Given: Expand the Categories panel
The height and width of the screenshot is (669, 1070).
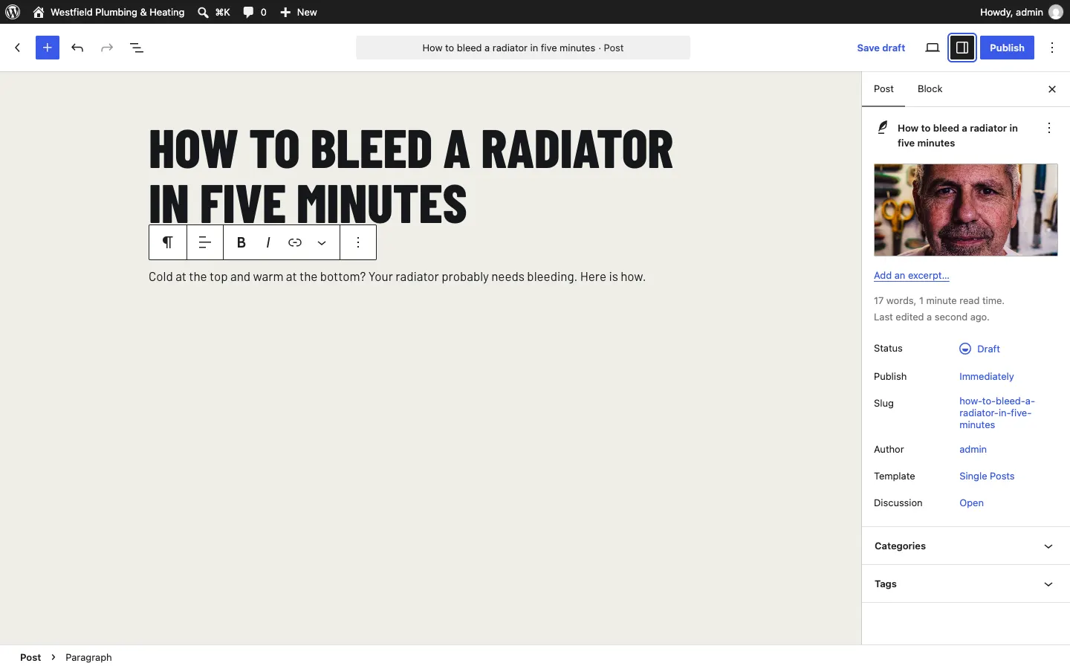Looking at the screenshot, I should (x=966, y=546).
